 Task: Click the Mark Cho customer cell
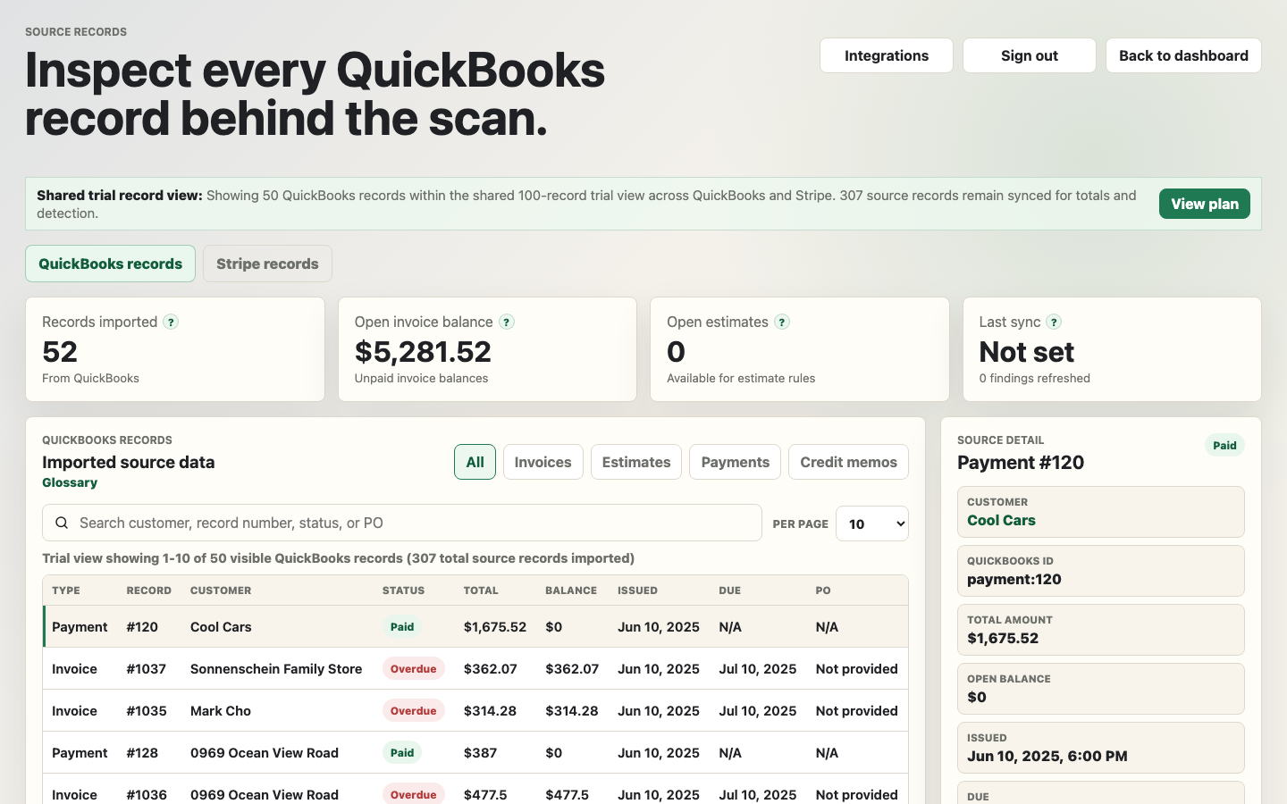[x=221, y=710]
